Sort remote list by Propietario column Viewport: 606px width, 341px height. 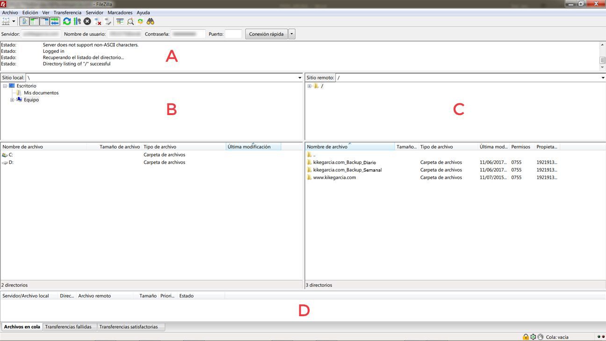click(x=547, y=147)
